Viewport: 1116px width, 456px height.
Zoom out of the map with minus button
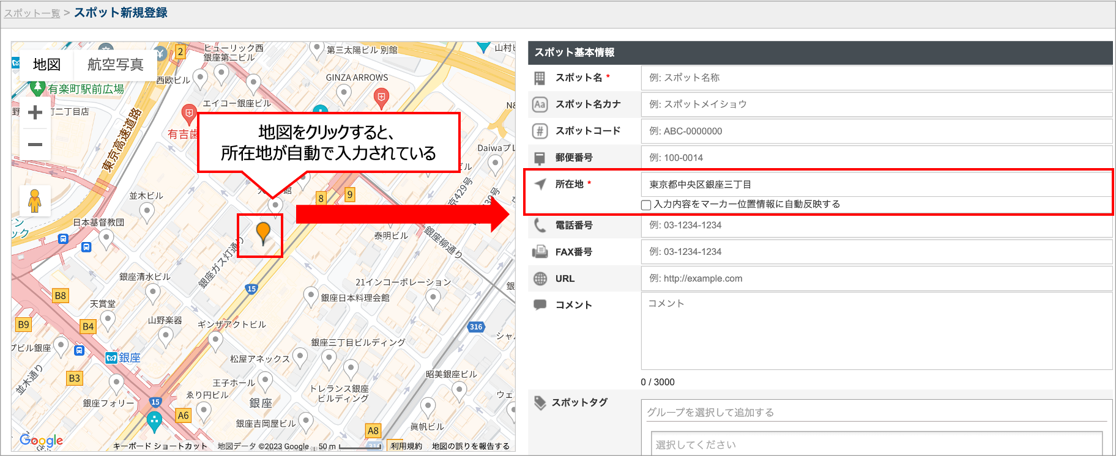point(35,145)
